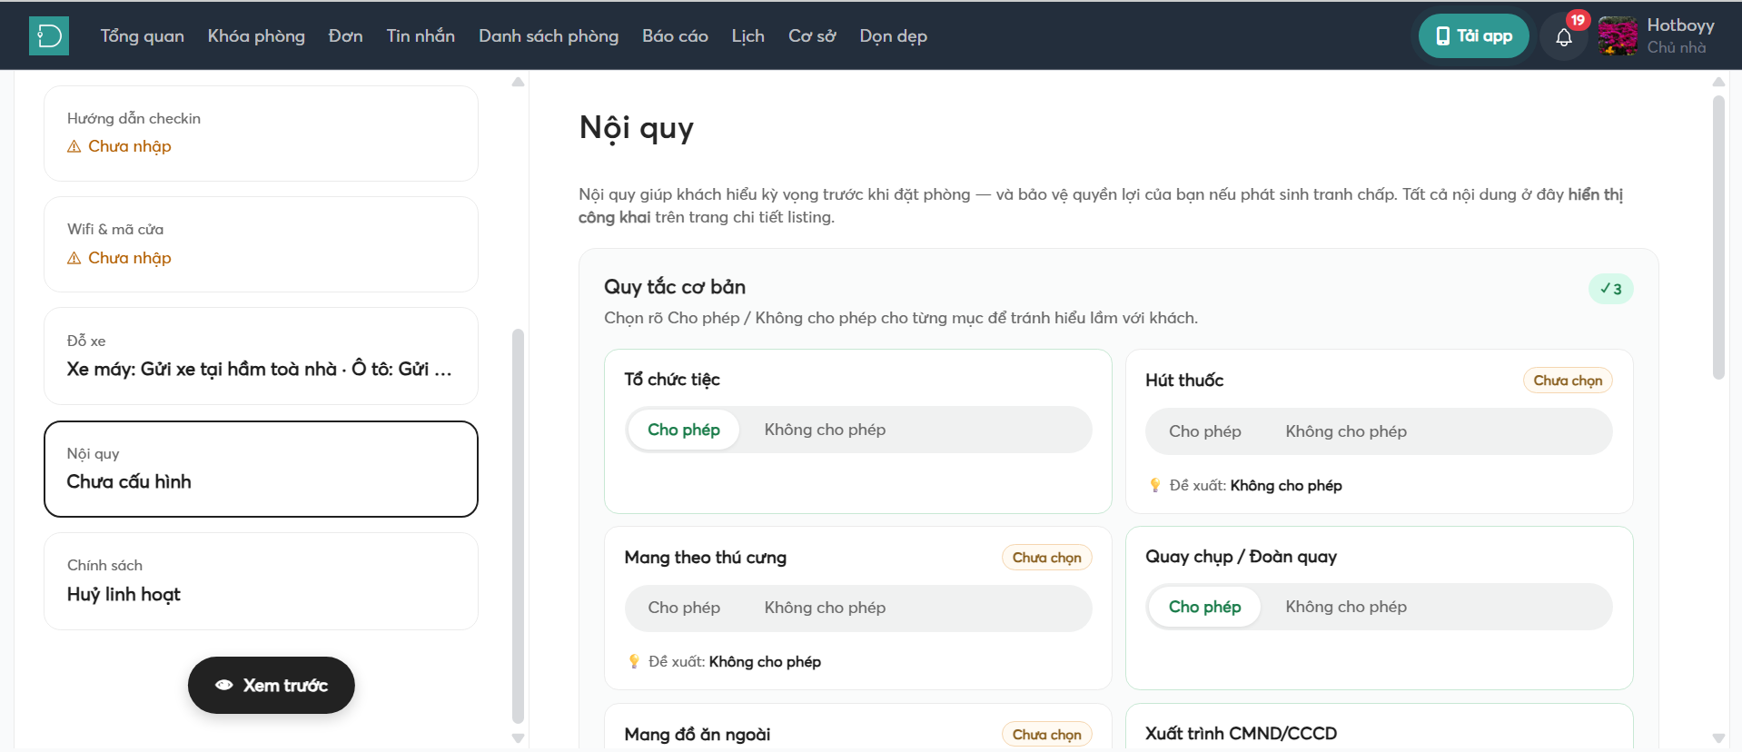The height and width of the screenshot is (752, 1742).
Task: Open the Khóa phòng menu
Action: coord(256,36)
